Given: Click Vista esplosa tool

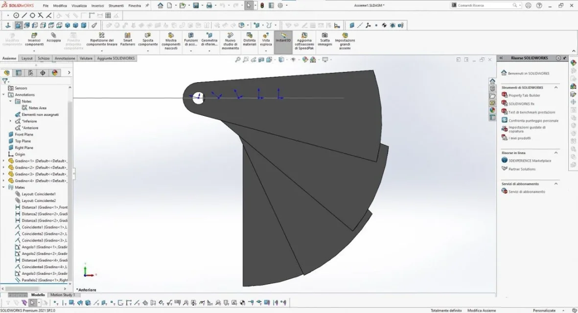Looking at the screenshot, I should click(266, 40).
